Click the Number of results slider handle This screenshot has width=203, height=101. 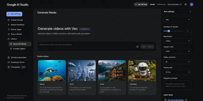(x=169, y=31)
